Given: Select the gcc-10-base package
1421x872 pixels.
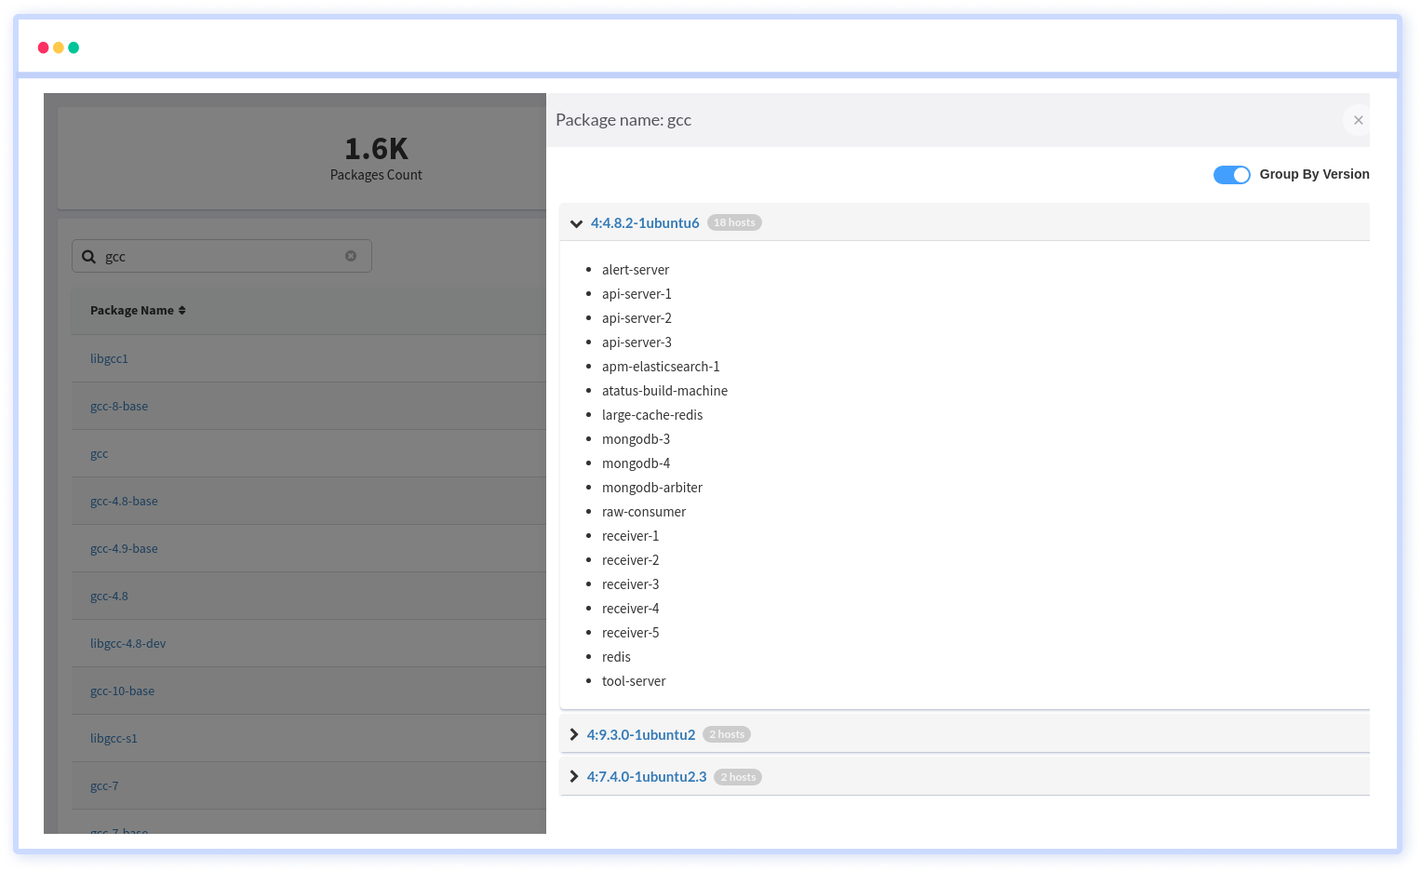Looking at the screenshot, I should tap(122, 691).
